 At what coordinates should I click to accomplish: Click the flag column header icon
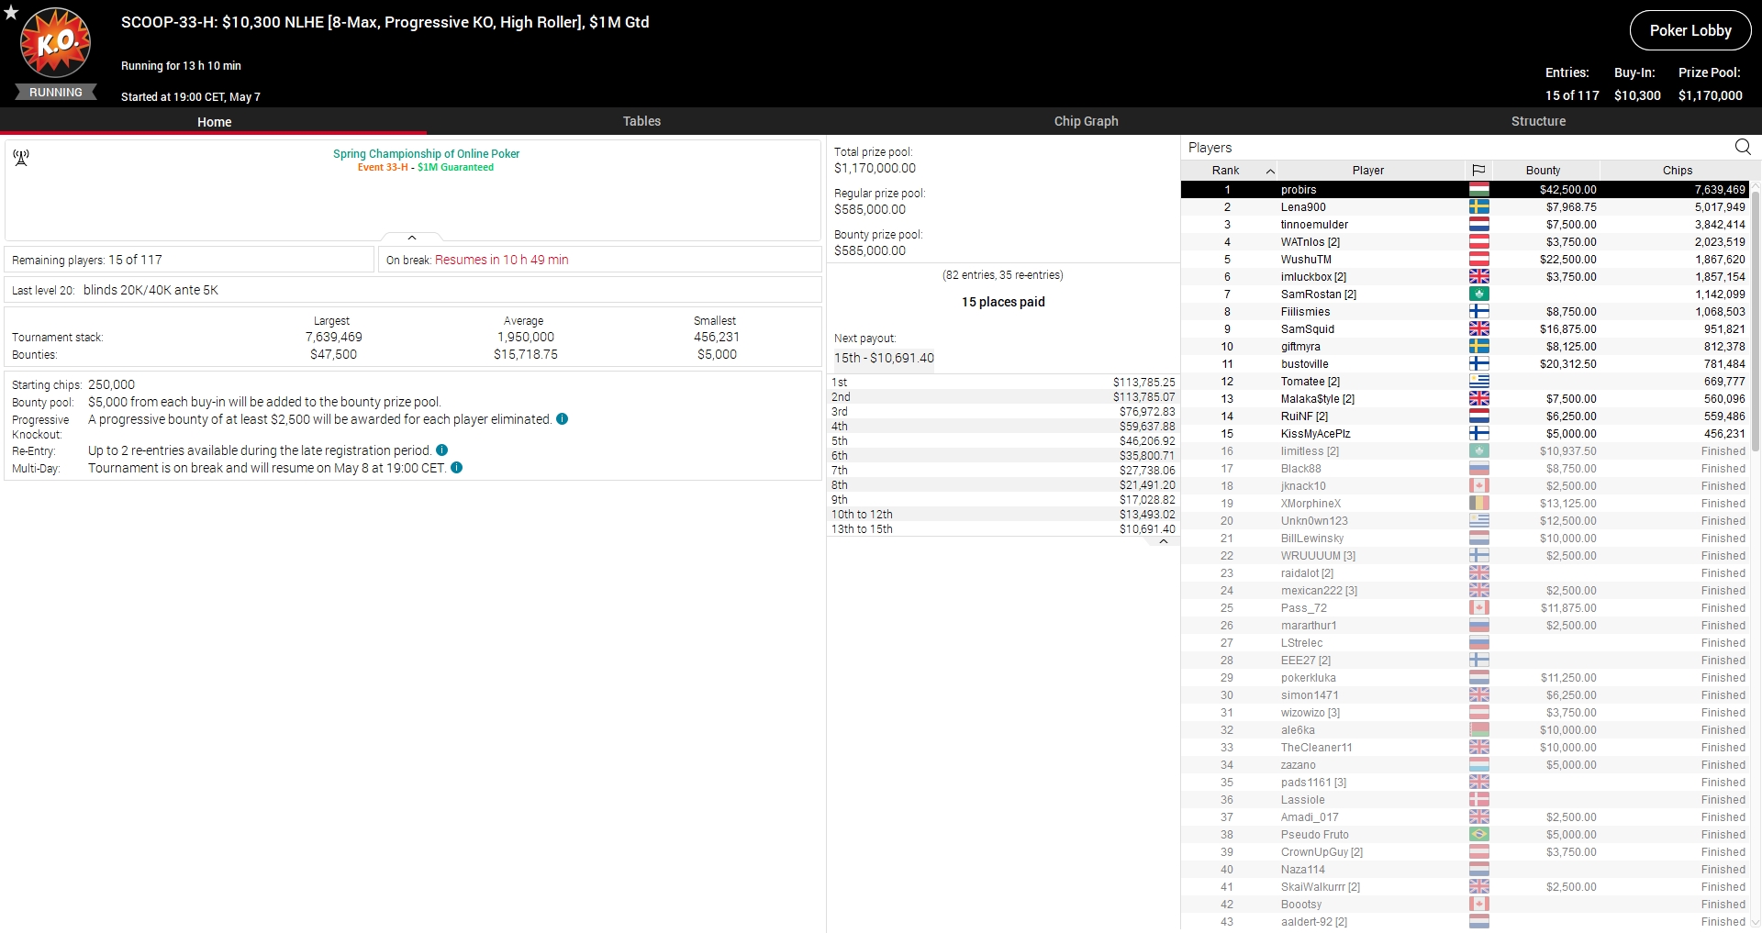[1478, 170]
